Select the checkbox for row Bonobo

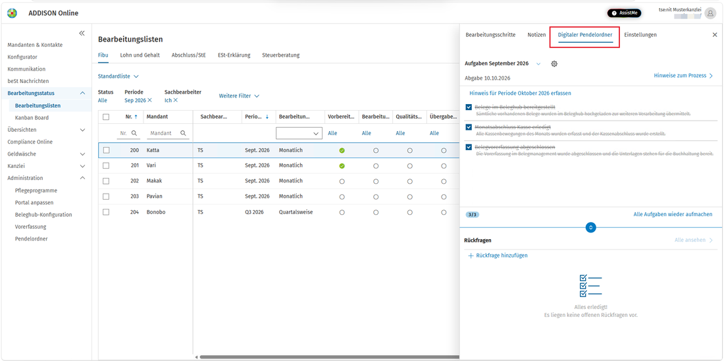[x=106, y=211]
